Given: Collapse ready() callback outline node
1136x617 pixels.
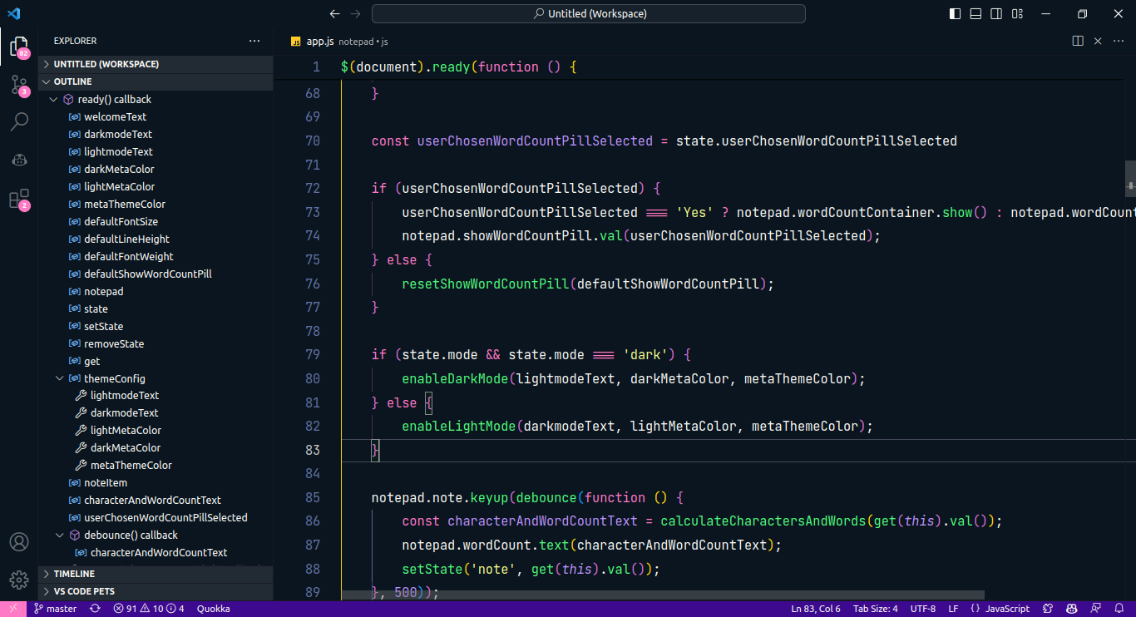Looking at the screenshot, I should click(54, 99).
